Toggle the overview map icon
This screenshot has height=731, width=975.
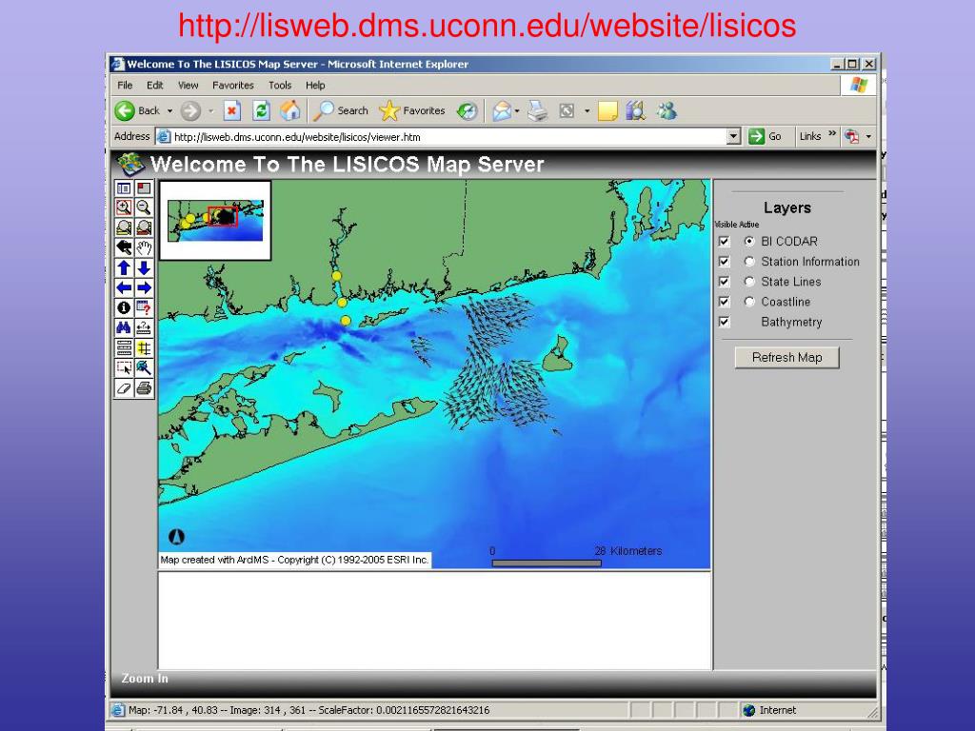click(144, 188)
